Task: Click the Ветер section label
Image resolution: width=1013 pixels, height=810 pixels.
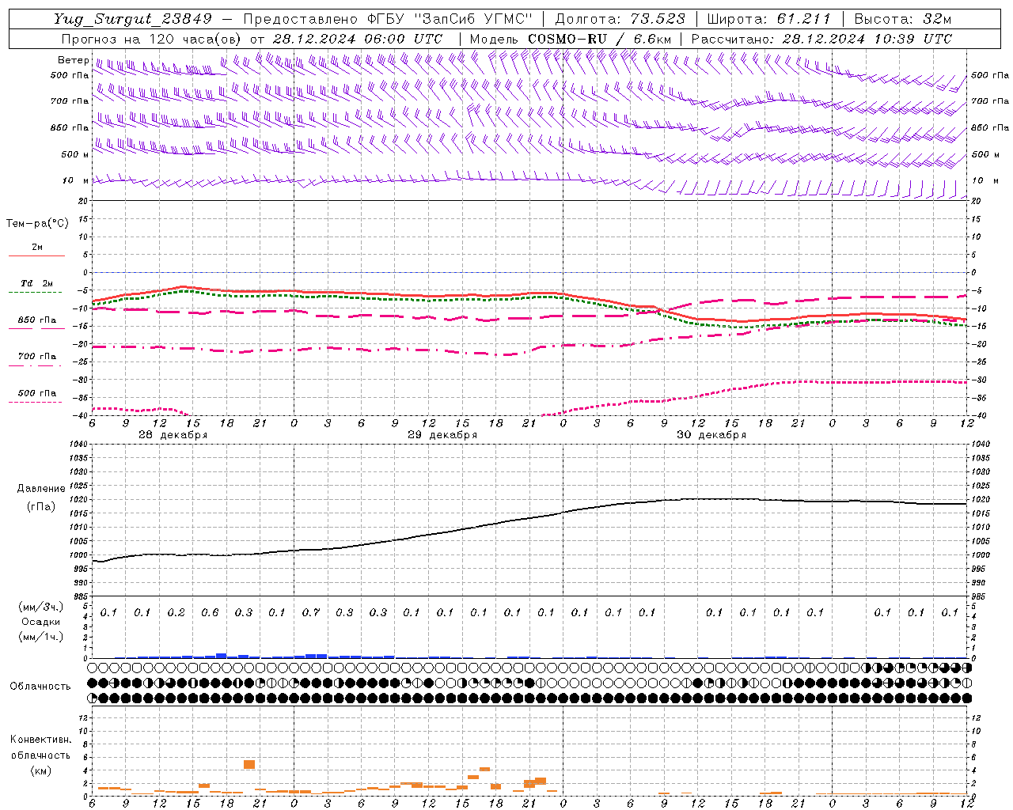Action: tap(73, 60)
